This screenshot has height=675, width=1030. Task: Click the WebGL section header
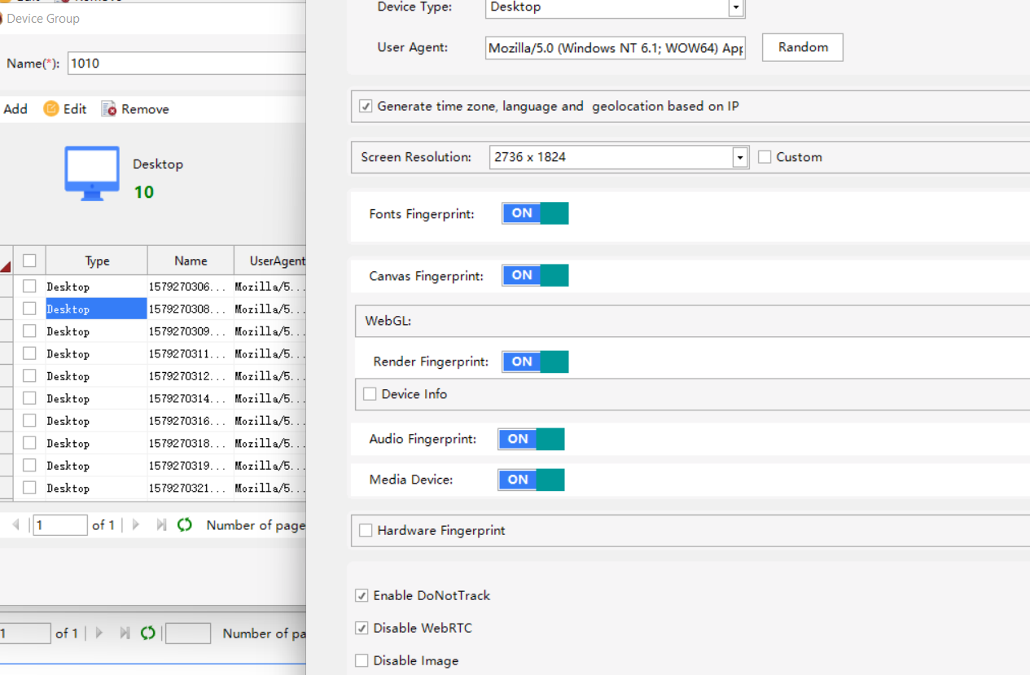point(692,321)
